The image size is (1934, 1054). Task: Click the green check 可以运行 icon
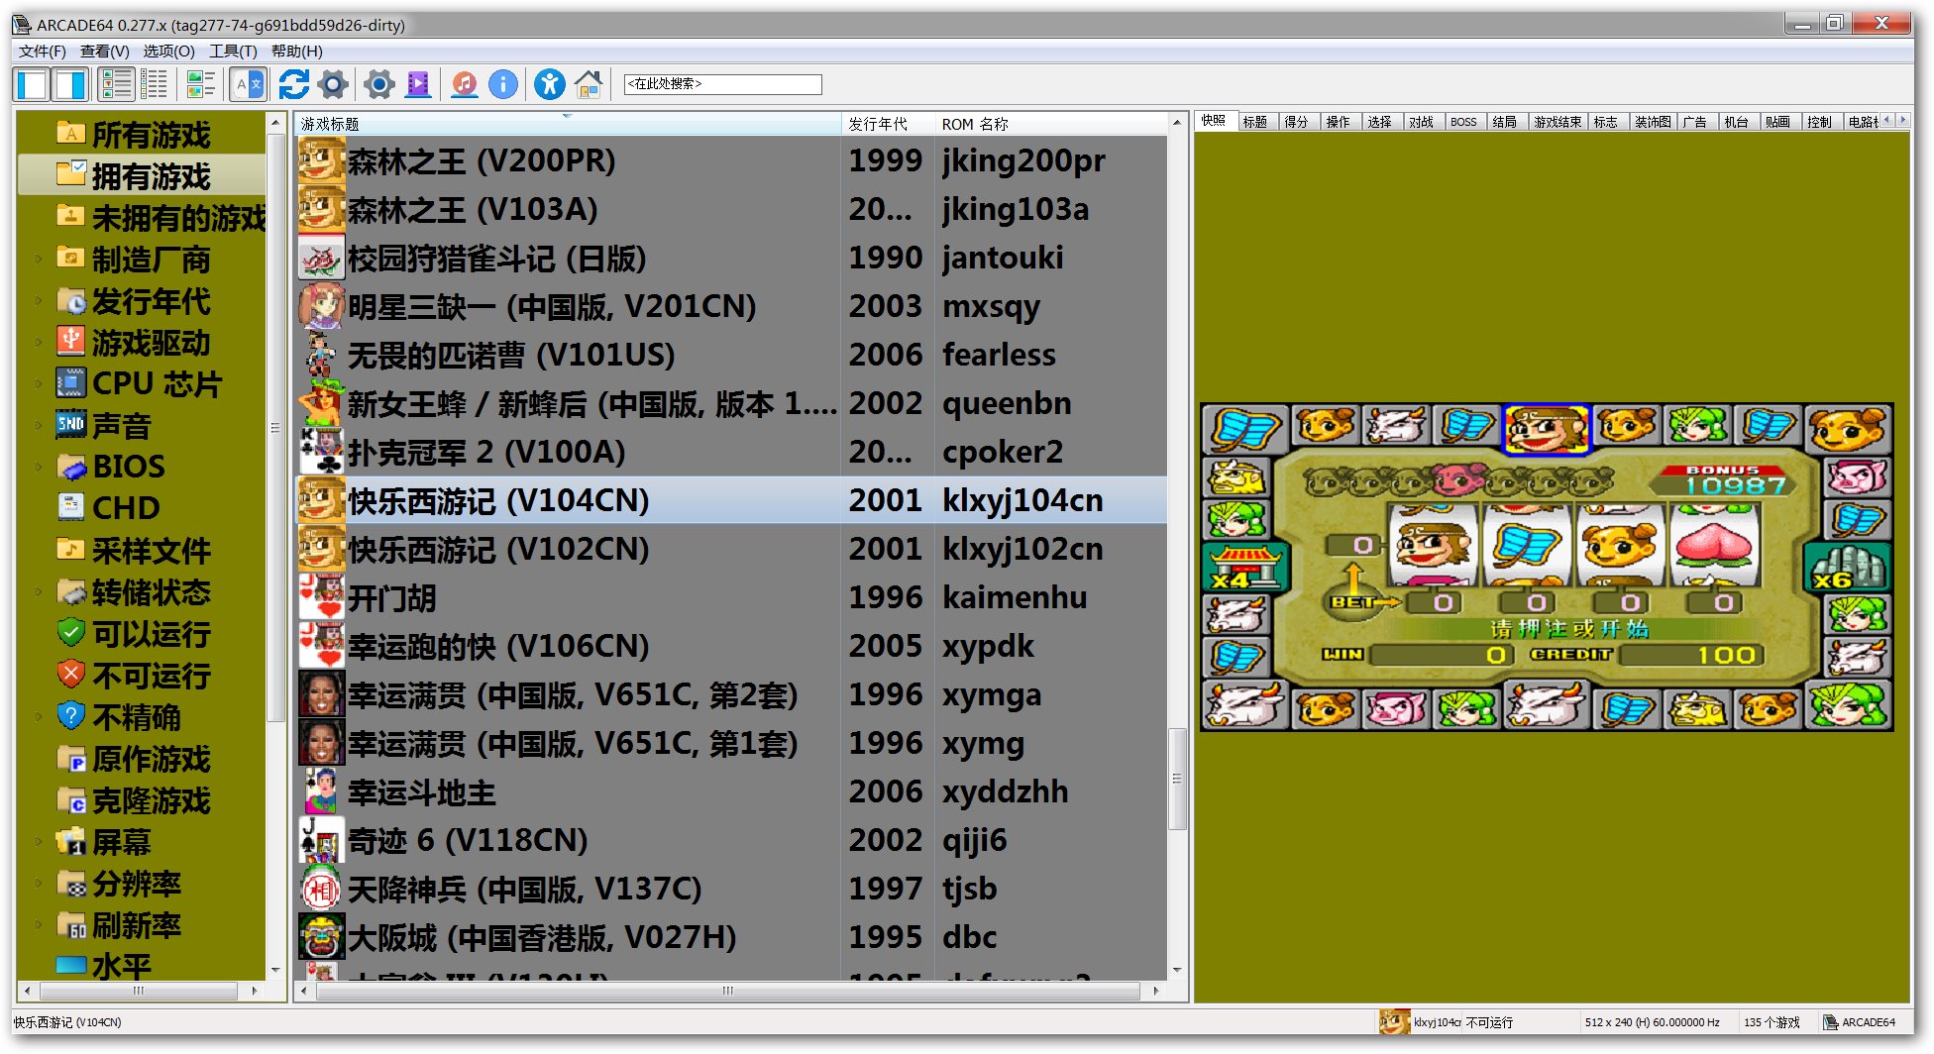coord(71,632)
